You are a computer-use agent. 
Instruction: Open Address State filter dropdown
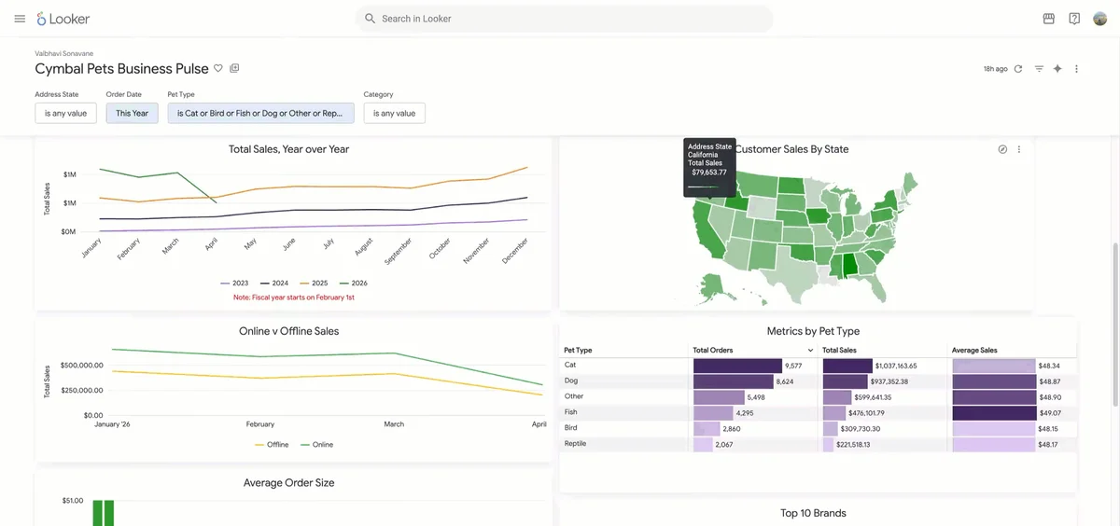[x=65, y=113]
